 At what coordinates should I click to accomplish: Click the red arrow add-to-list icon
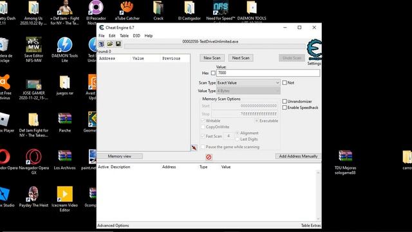point(194,148)
